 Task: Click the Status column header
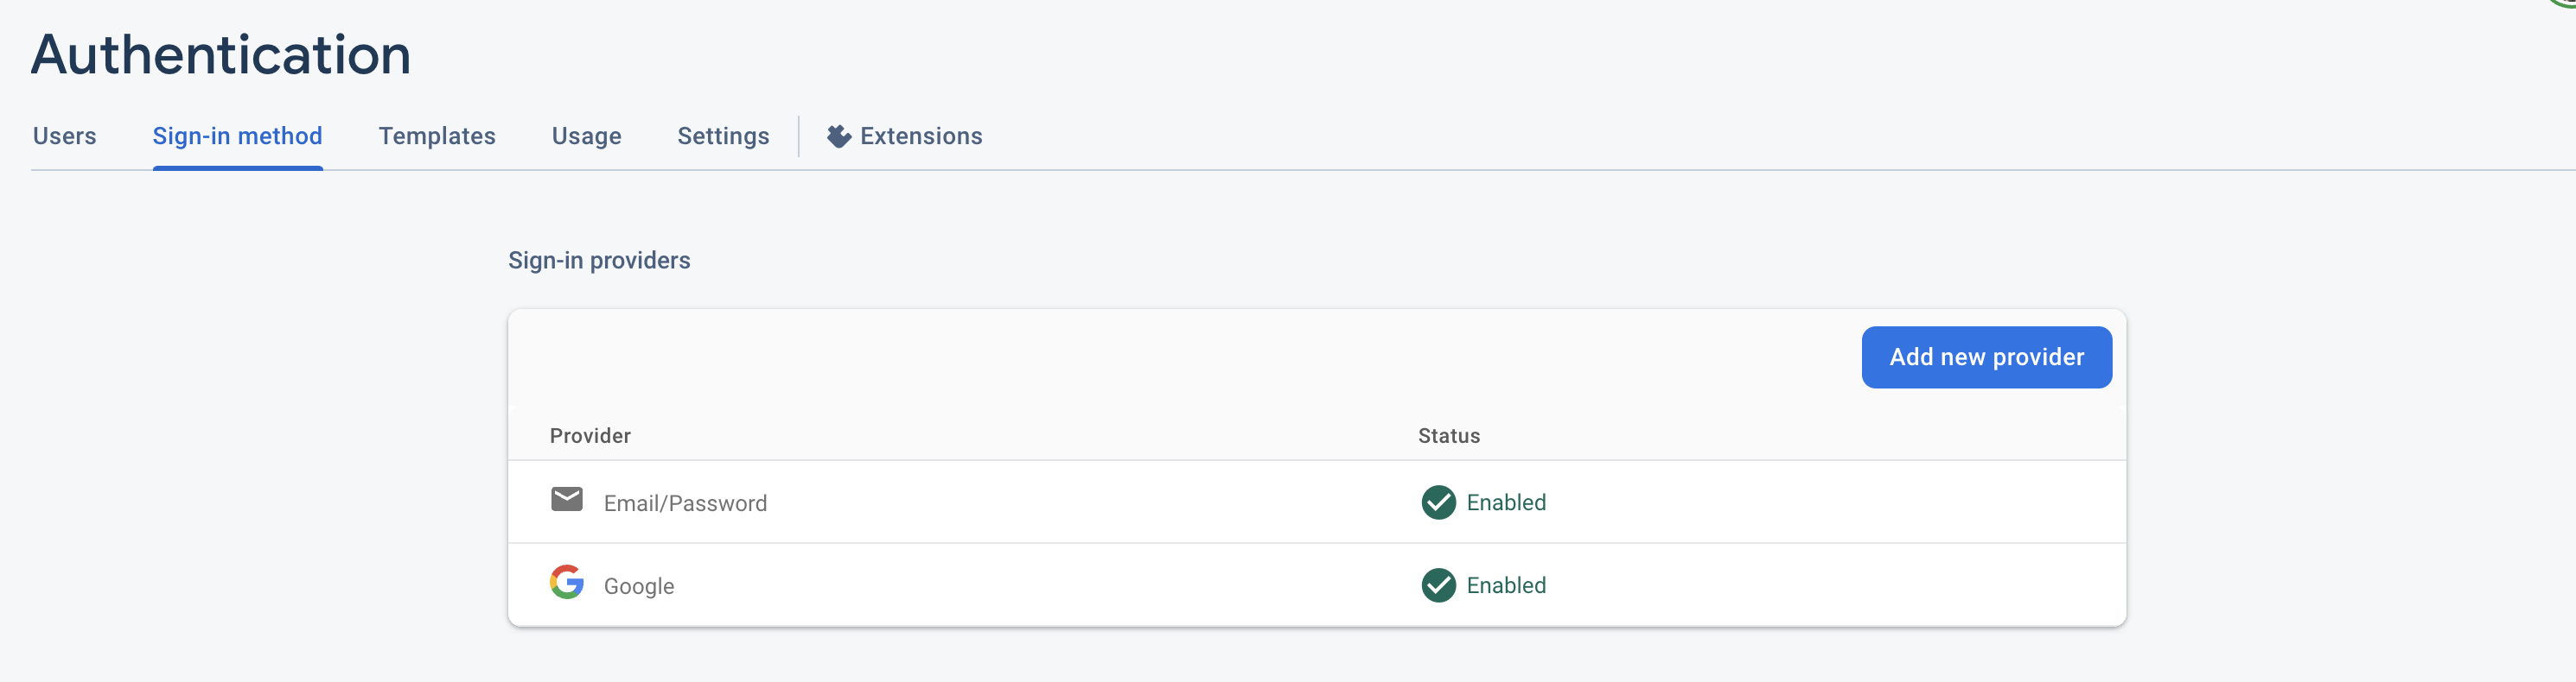(1448, 435)
